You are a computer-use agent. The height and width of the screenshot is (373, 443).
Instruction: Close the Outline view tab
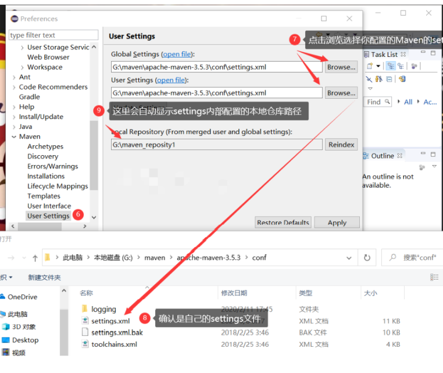click(x=399, y=156)
